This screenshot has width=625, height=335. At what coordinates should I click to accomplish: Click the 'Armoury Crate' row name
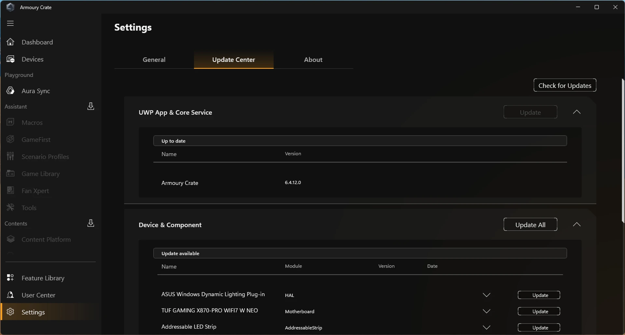pos(180,183)
